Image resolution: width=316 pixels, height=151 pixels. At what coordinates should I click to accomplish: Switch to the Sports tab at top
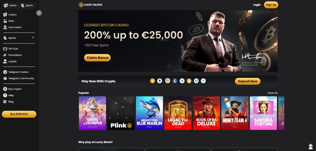[27, 6]
